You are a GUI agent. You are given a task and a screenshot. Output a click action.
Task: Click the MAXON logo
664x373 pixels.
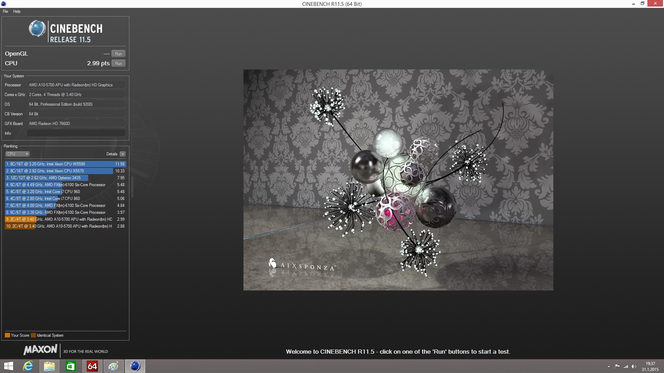tap(40, 350)
